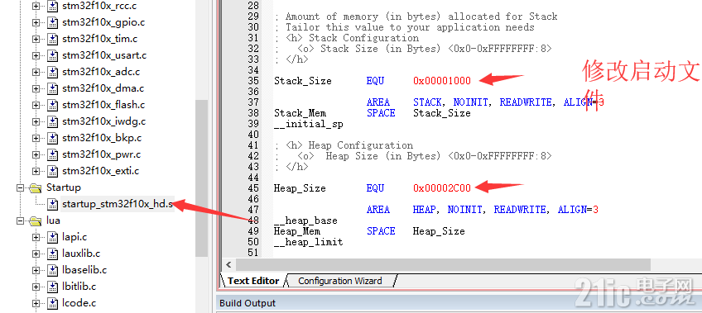Select the stm32f10x_iwdg.c file name
Screen dimensions: 702x313
coord(103,122)
